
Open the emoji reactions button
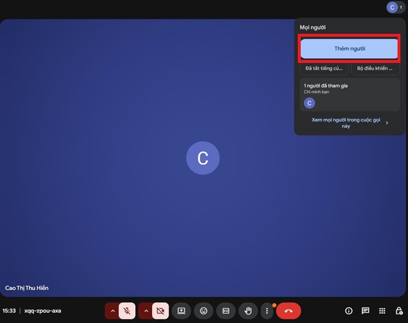203,311
